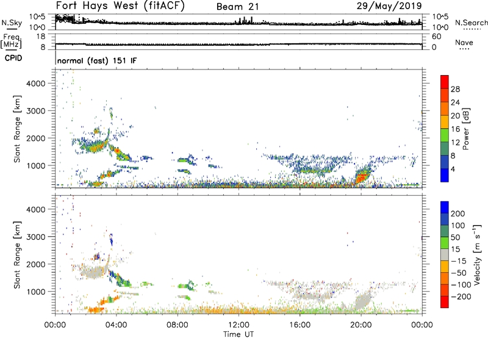Click the 'Time UT' axis title
Image resolution: width=488 pixels, height=338 pixels.
(239, 334)
